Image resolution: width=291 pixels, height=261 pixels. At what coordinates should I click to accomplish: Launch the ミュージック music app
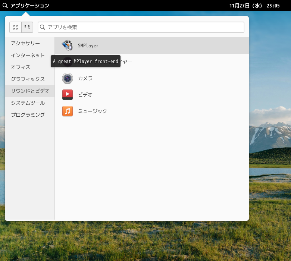(x=151, y=111)
